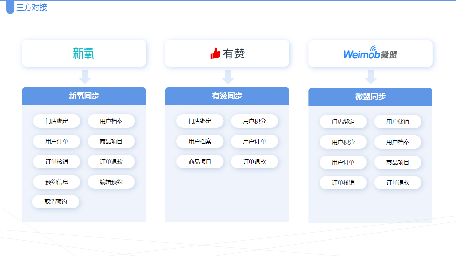Click the 用户储值 pill
The width and height of the screenshot is (456, 256).
tap(398, 122)
